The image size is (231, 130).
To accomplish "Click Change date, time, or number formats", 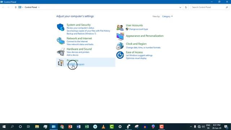I will click(x=143, y=47).
